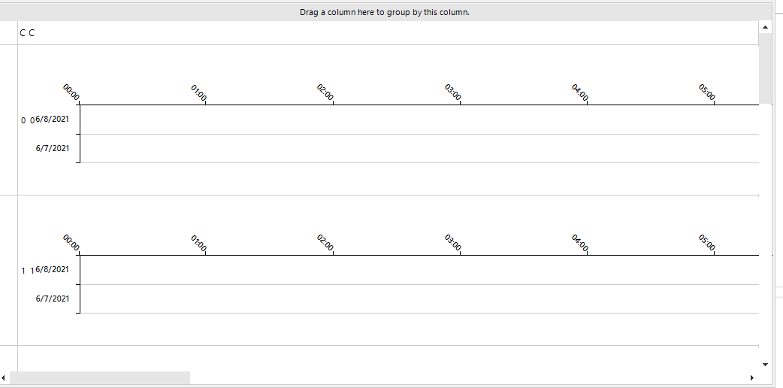Select the 'C C' column header

click(x=27, y=33)
